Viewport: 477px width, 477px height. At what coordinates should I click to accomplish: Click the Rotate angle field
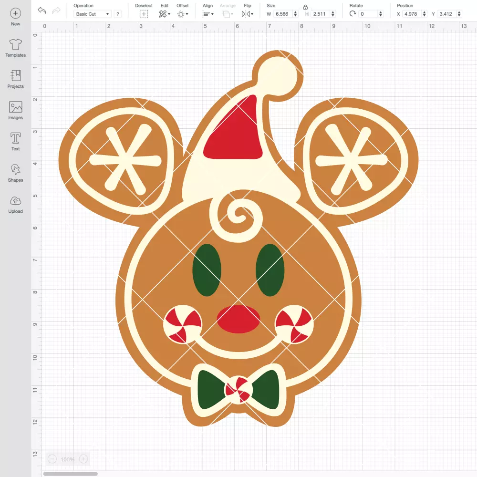pos(368,14)
